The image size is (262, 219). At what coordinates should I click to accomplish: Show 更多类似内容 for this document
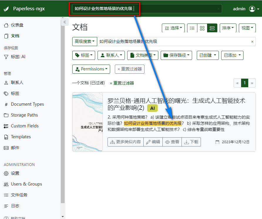[x=125, y=142]
